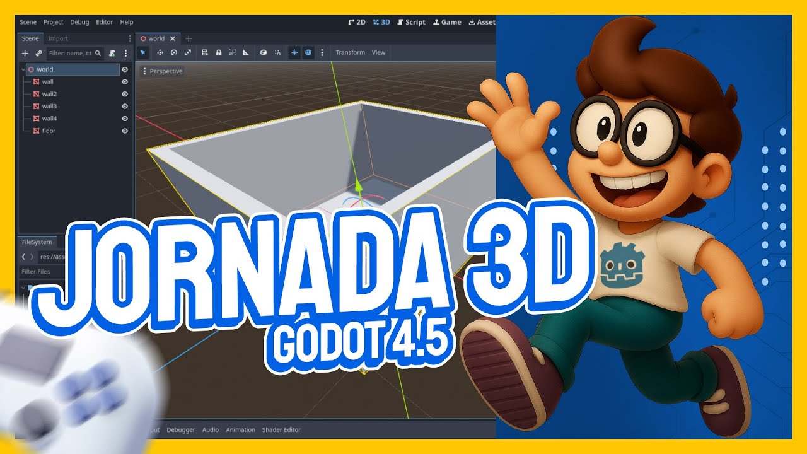Switch to Game workspace
807x454 pixels.
click(447, 22)
